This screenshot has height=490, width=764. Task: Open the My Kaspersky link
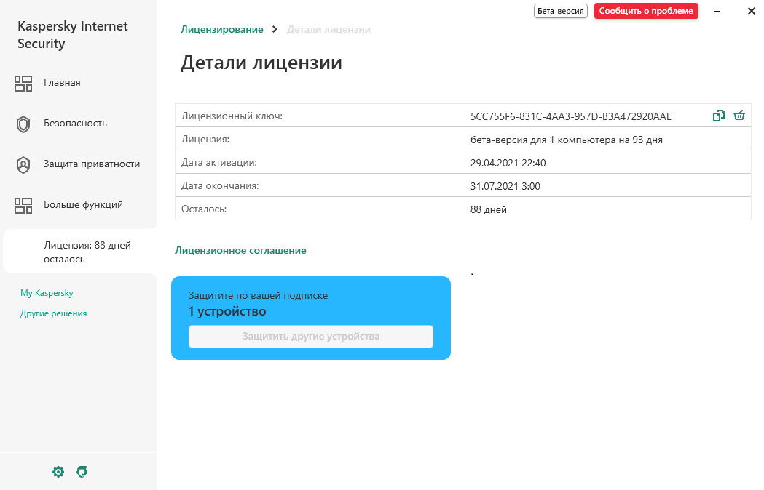47,293
